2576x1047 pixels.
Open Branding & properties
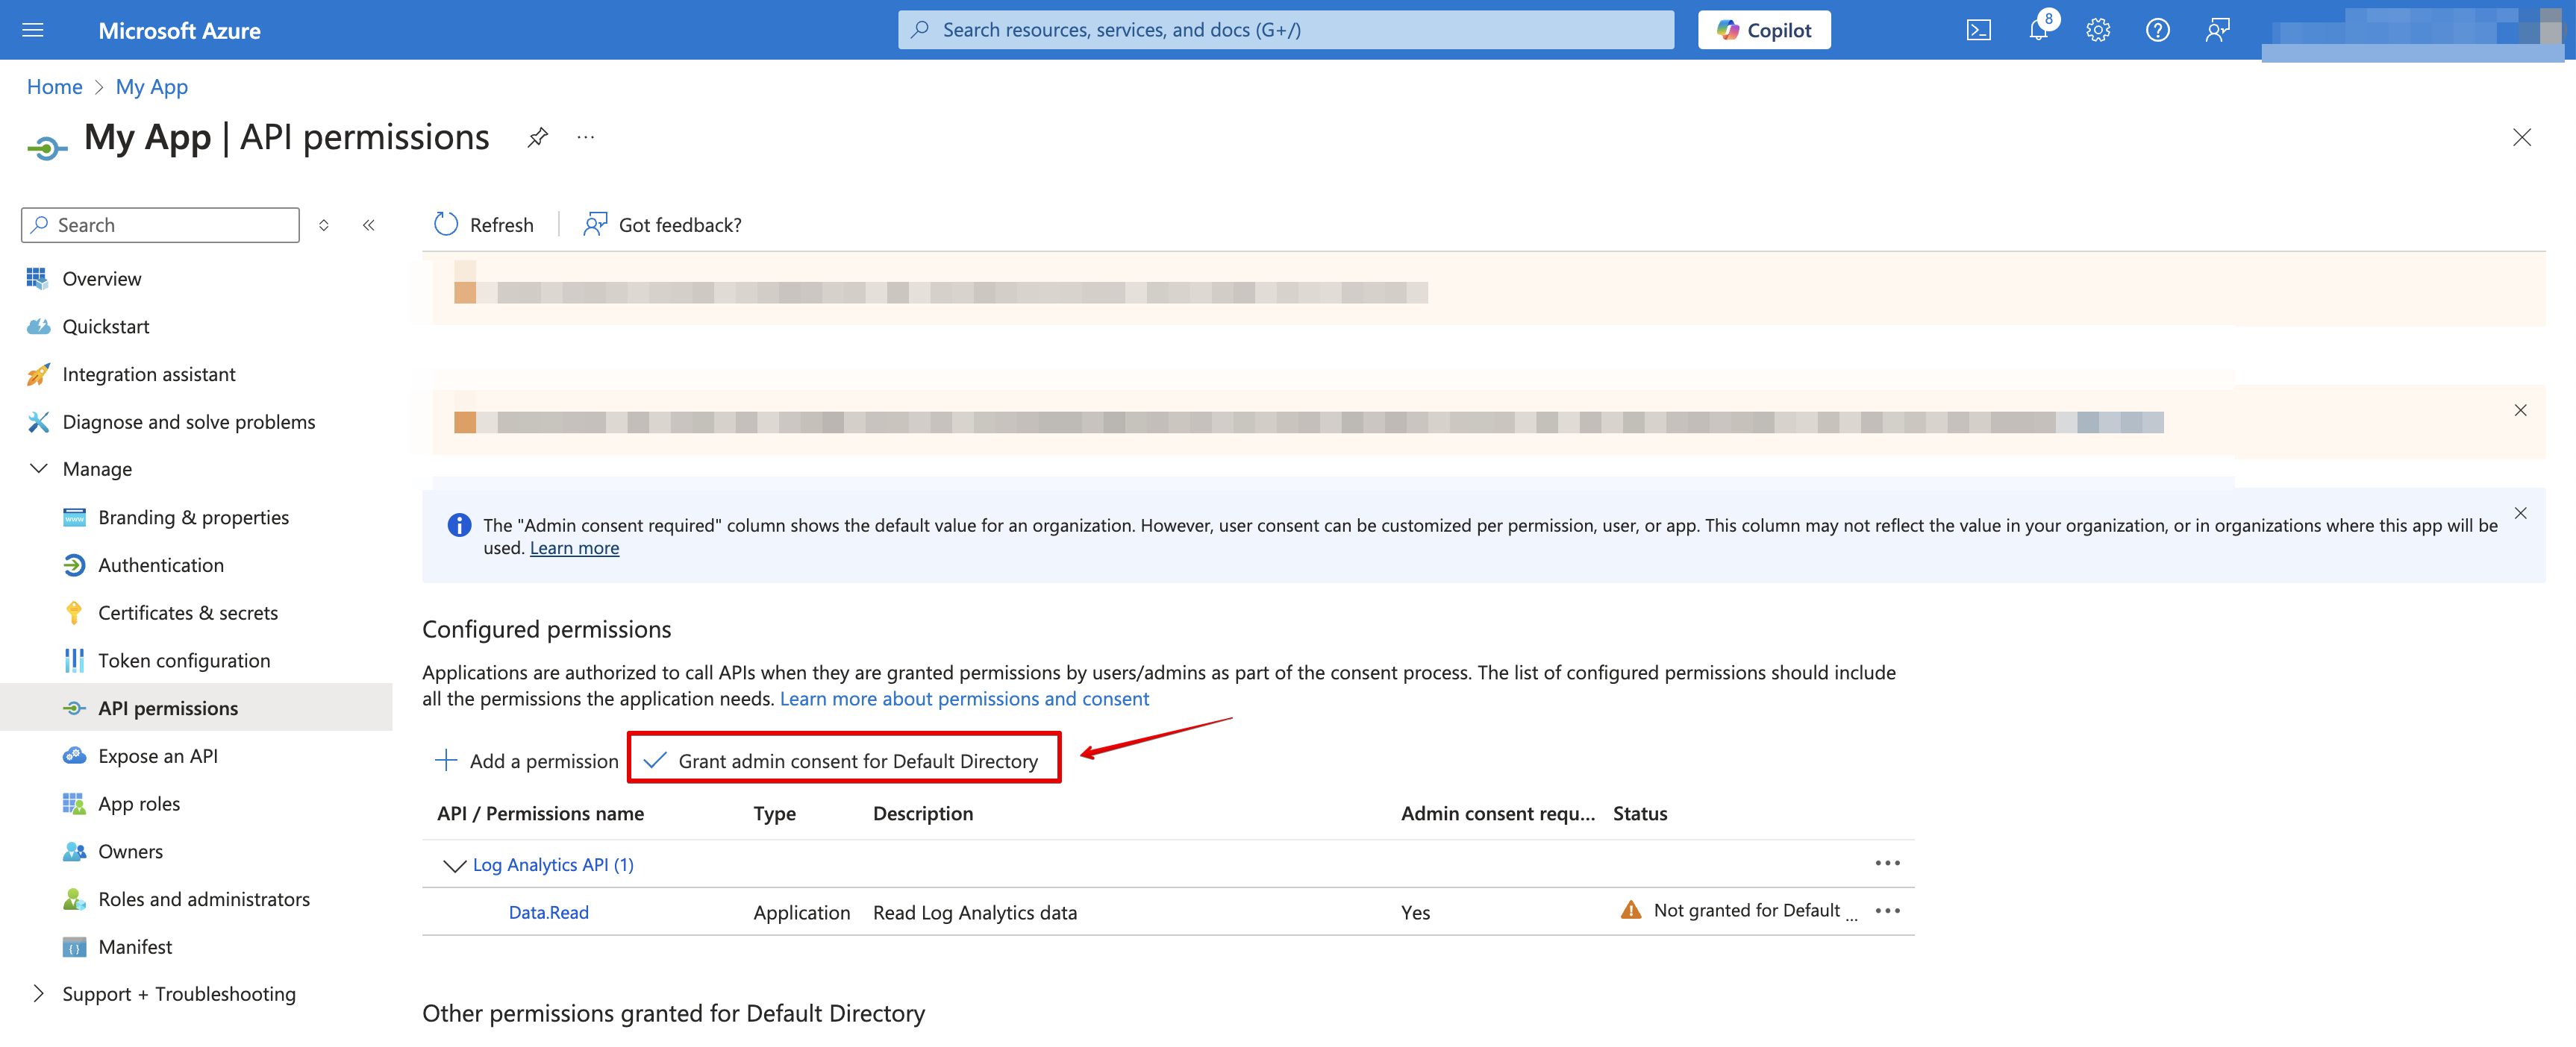point(193,518)
